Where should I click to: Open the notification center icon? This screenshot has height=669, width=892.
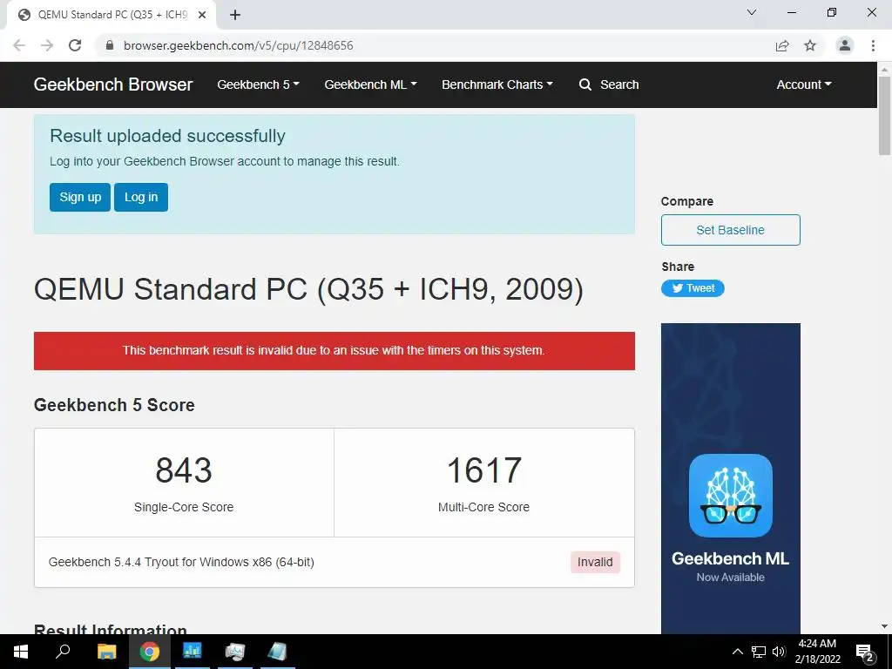865,652
